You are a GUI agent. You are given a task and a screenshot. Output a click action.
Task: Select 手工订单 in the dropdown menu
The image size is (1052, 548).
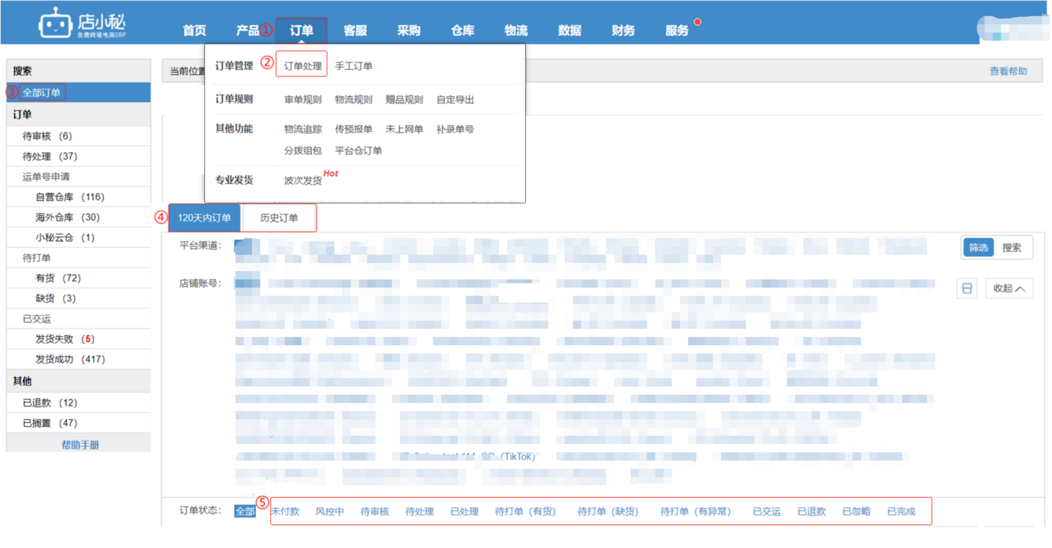[353, 66]
